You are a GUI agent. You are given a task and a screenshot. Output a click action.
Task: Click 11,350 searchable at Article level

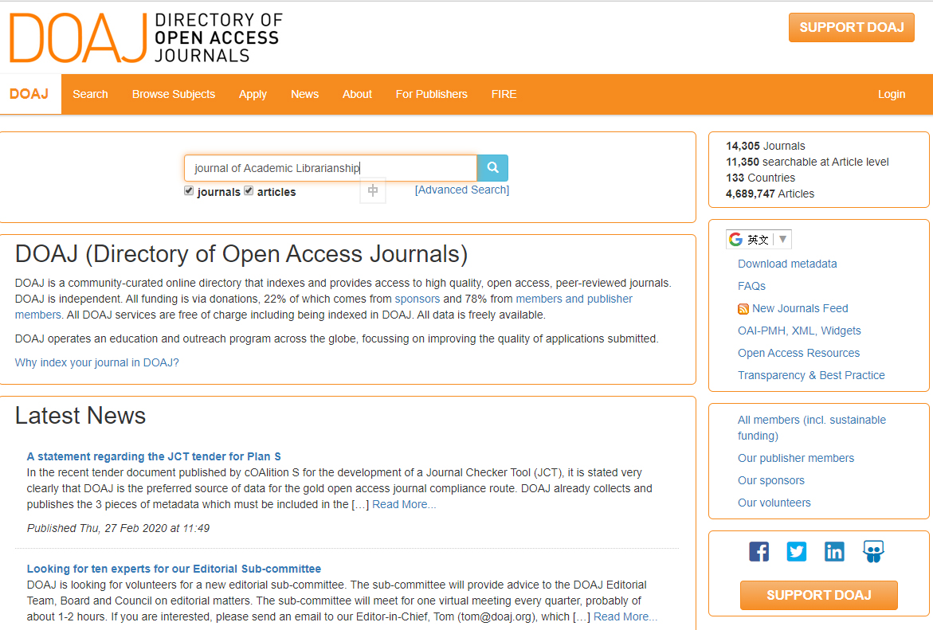point(807,162)
